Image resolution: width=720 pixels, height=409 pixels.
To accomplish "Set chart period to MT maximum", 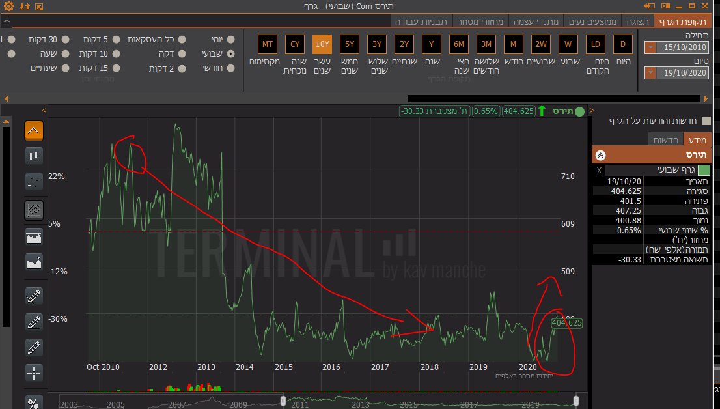I will 268,44.
